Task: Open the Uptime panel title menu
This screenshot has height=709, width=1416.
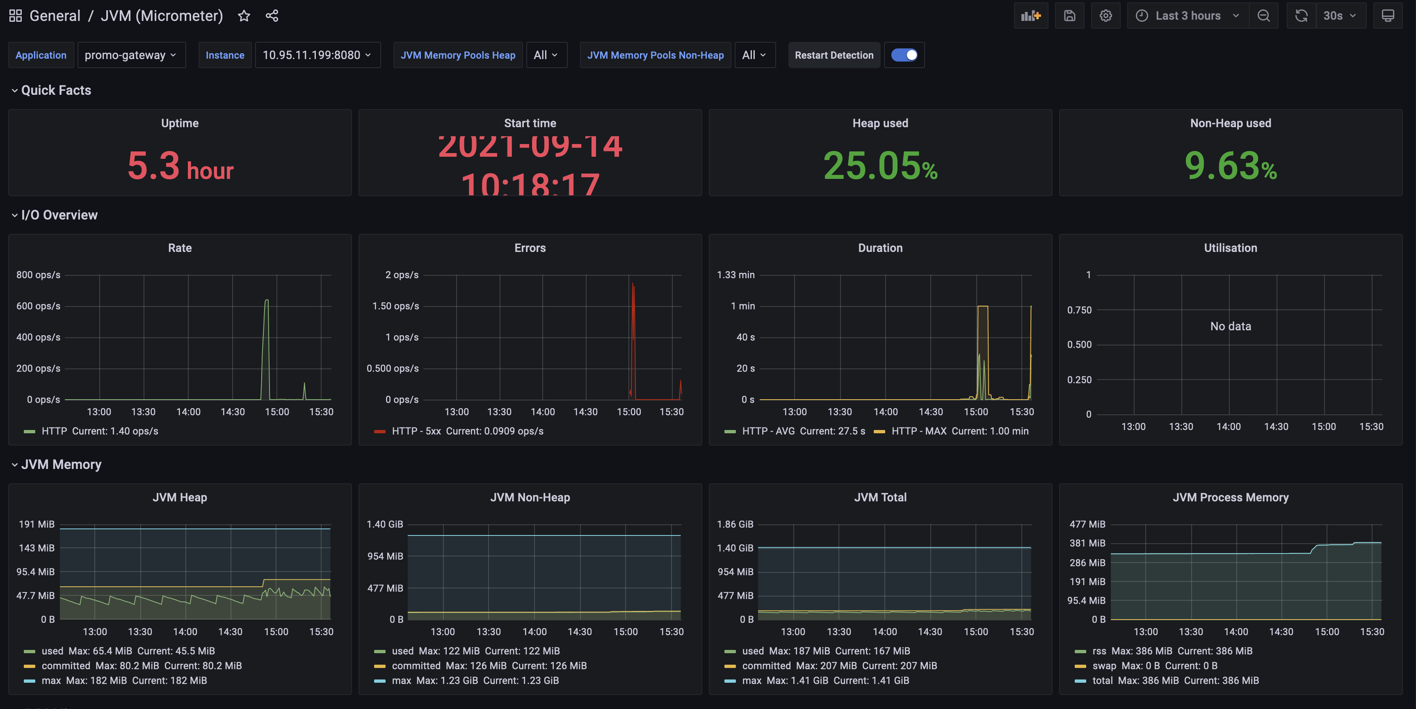Action: click(180, 123)
